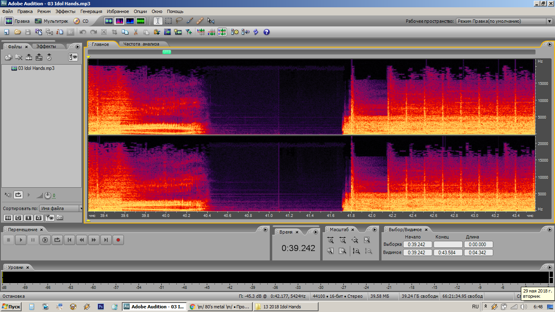
Task: Switch to Spectral Pan display view
Action: click(130, 21)
